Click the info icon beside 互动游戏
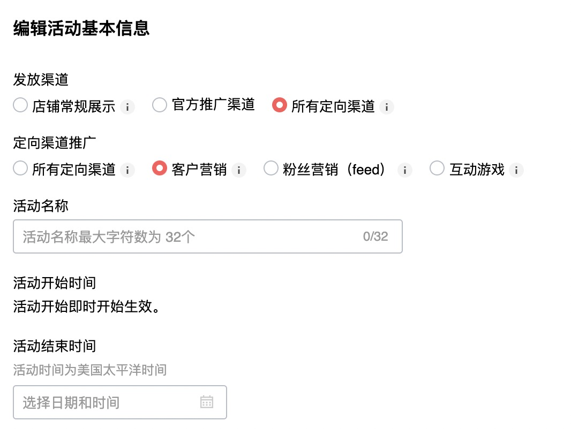 pos(516,170)
